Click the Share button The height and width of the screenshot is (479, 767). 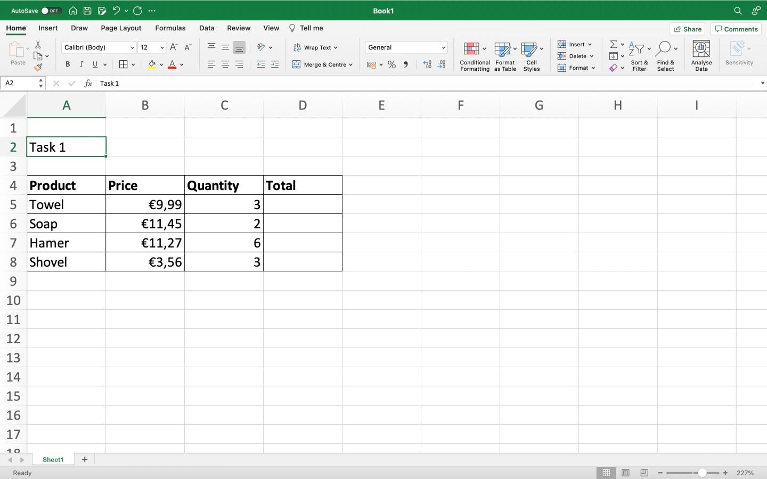point(688,29)
